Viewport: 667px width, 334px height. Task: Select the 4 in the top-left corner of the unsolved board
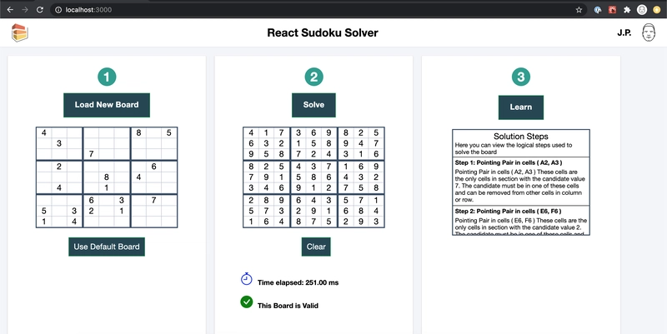44,132
